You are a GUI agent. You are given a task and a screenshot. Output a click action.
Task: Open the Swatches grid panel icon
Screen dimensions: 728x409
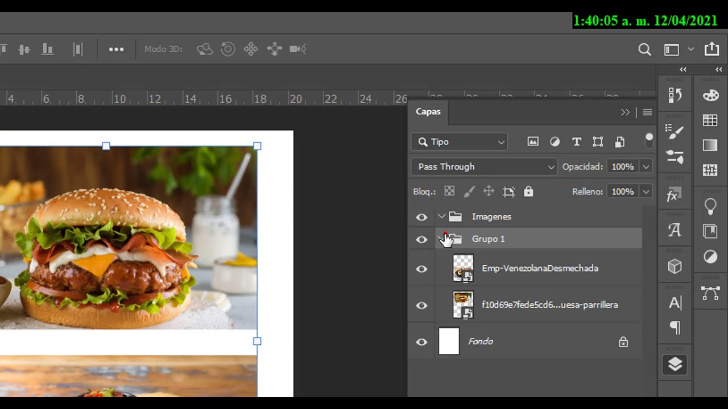[710, 120]
